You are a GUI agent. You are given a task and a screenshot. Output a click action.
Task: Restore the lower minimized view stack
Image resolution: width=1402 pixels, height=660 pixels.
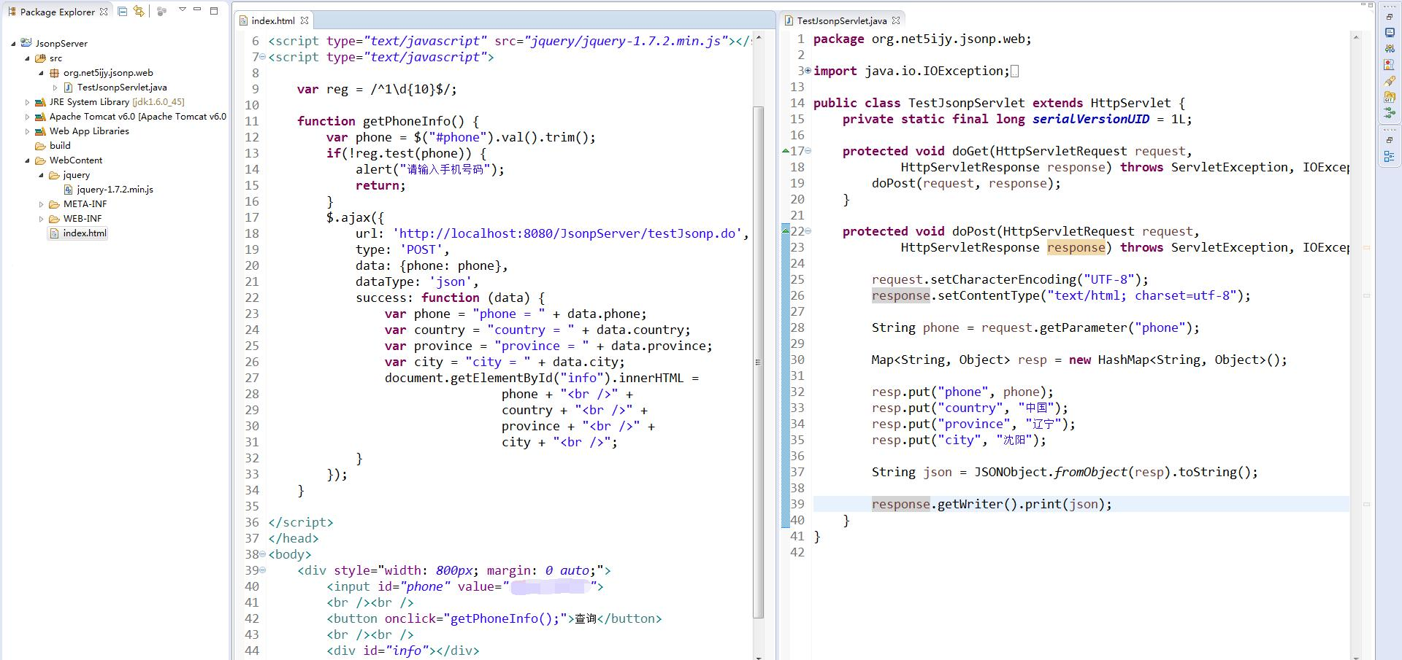pyautogui.click(x=1389, y=140)
